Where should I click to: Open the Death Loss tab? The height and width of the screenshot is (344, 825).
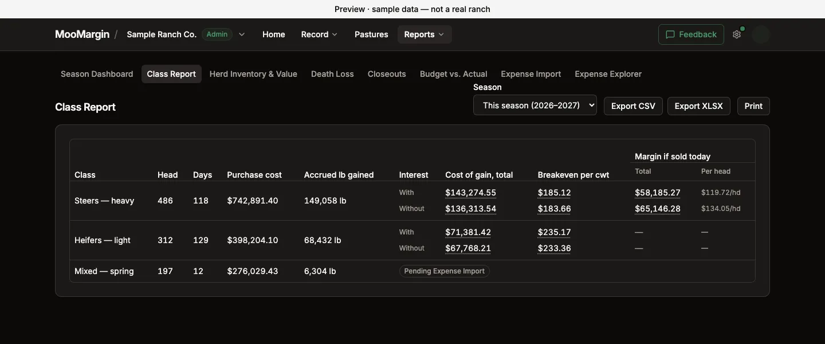coord(332,74)
